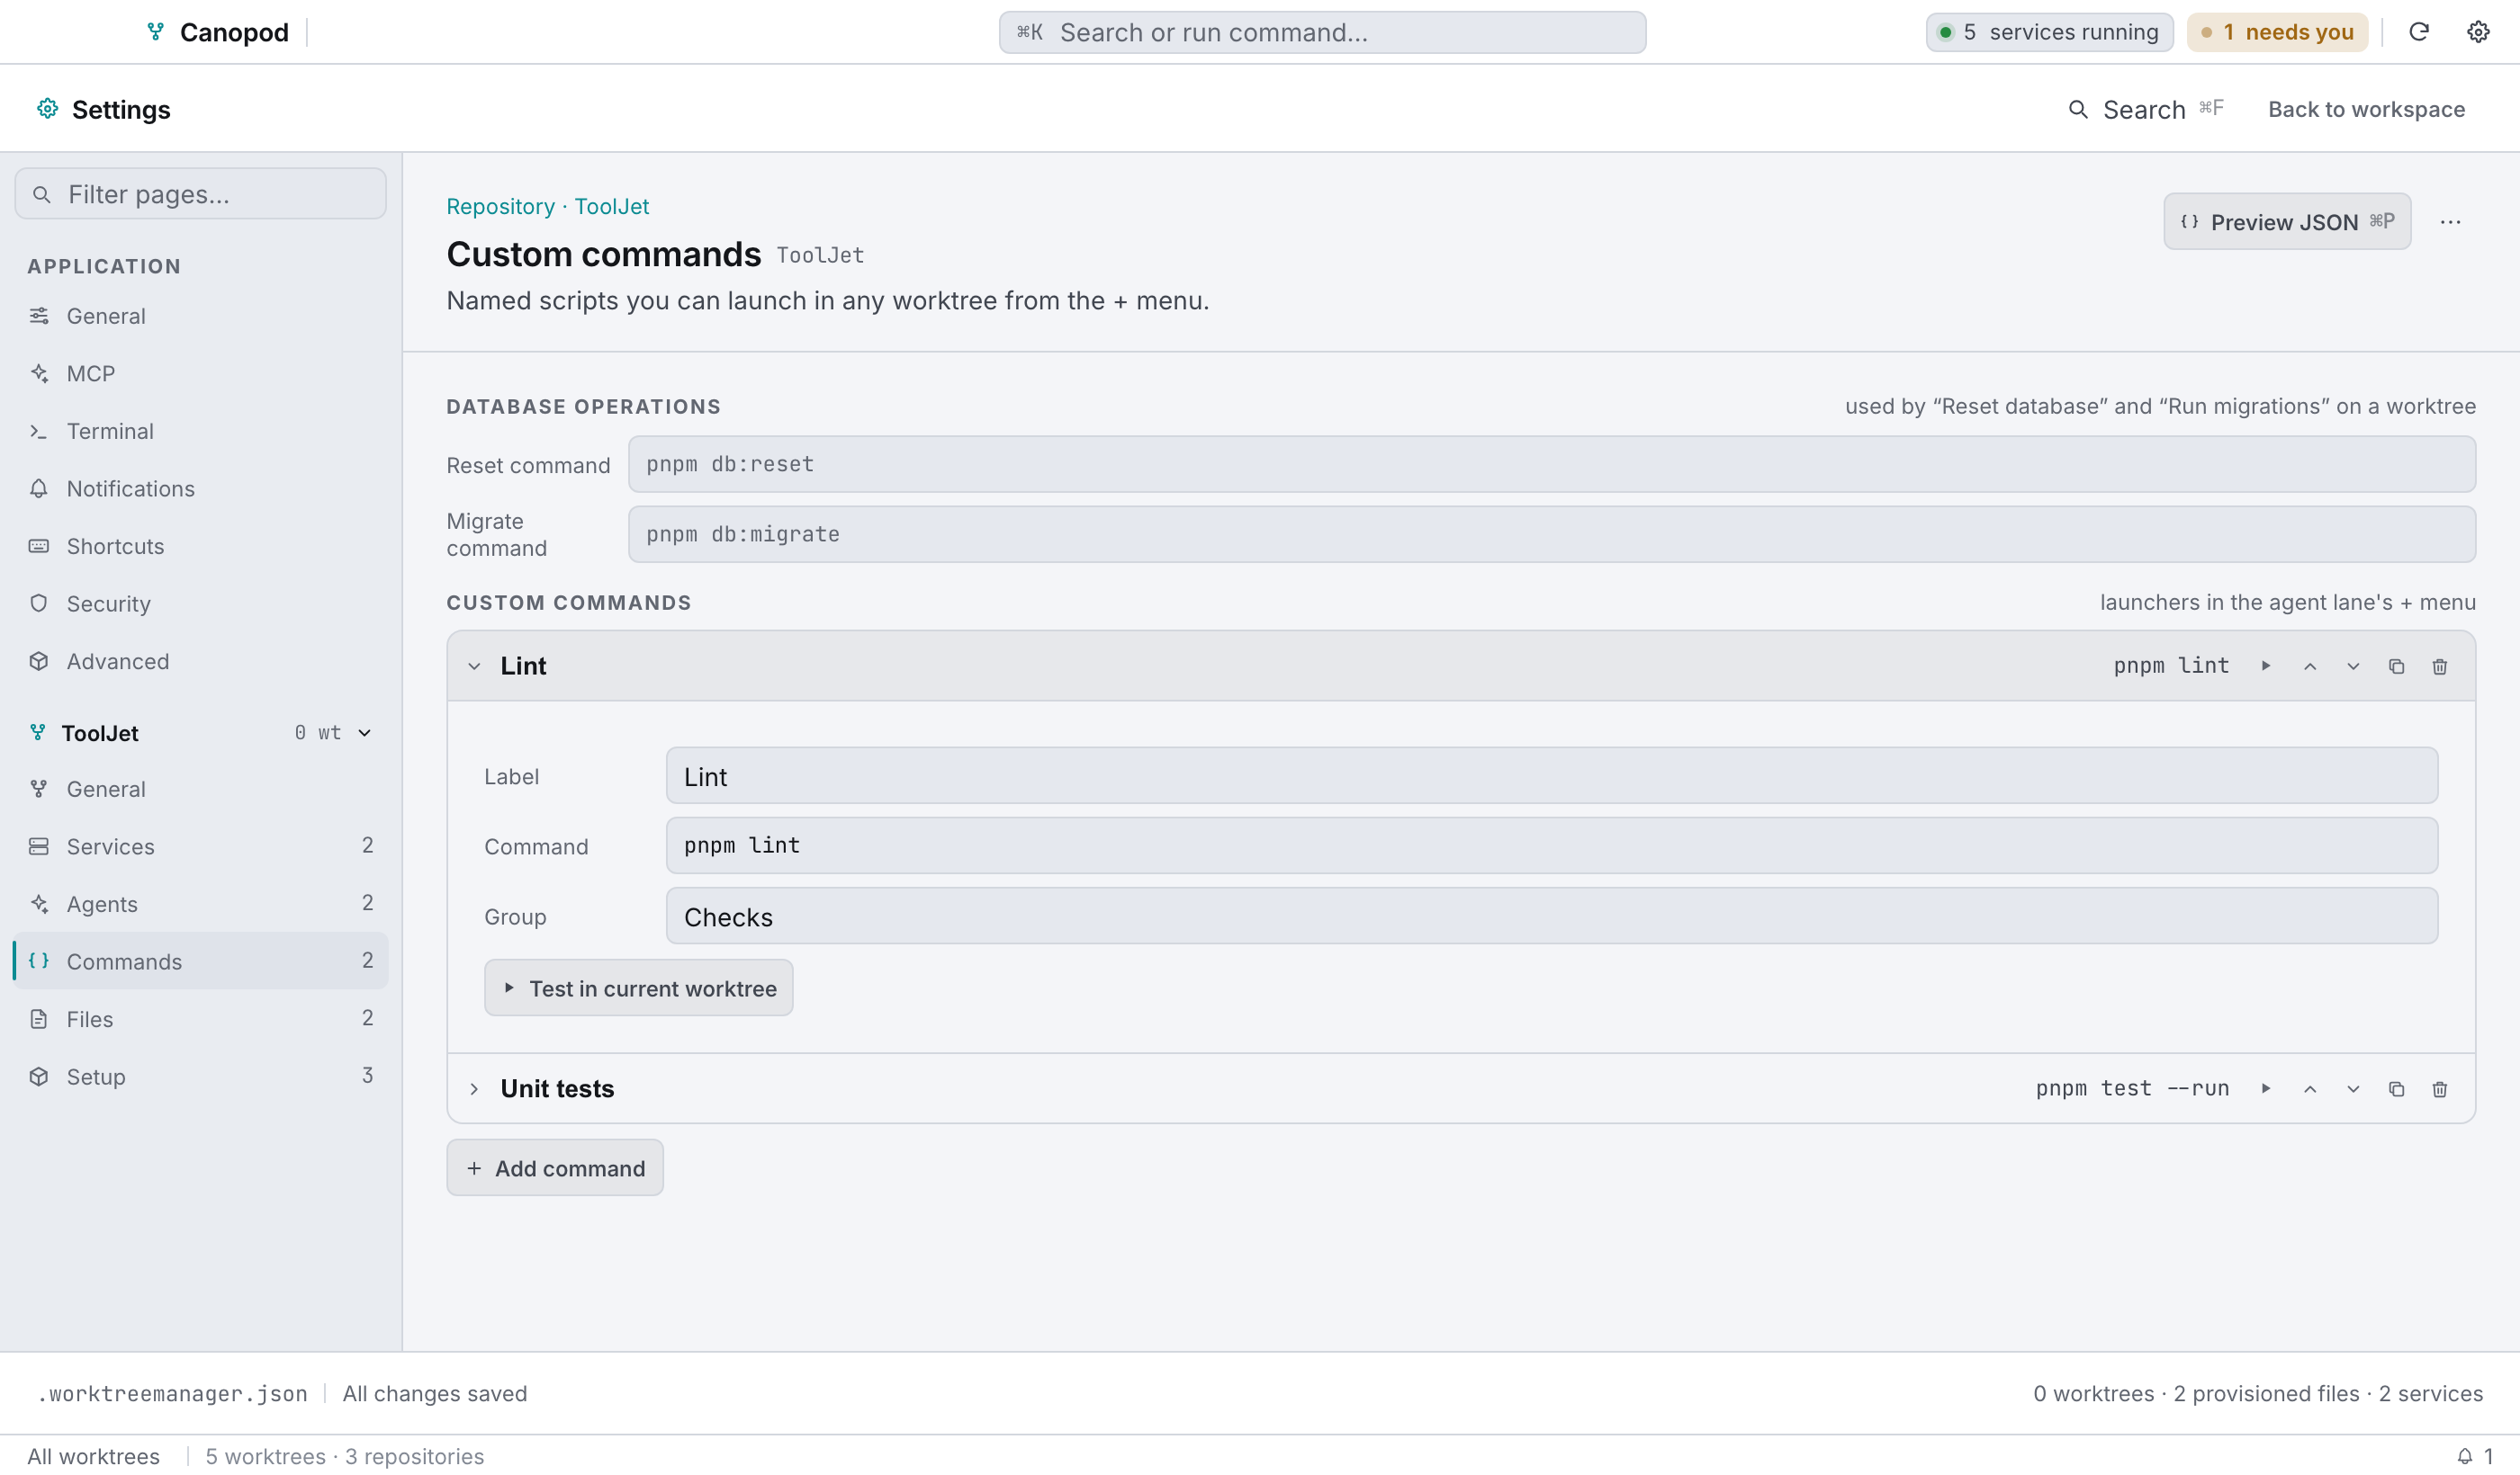This screenshot has height=1475, width=2520.
Task: Collapse the Lint command panel
Action: [474, 666]
